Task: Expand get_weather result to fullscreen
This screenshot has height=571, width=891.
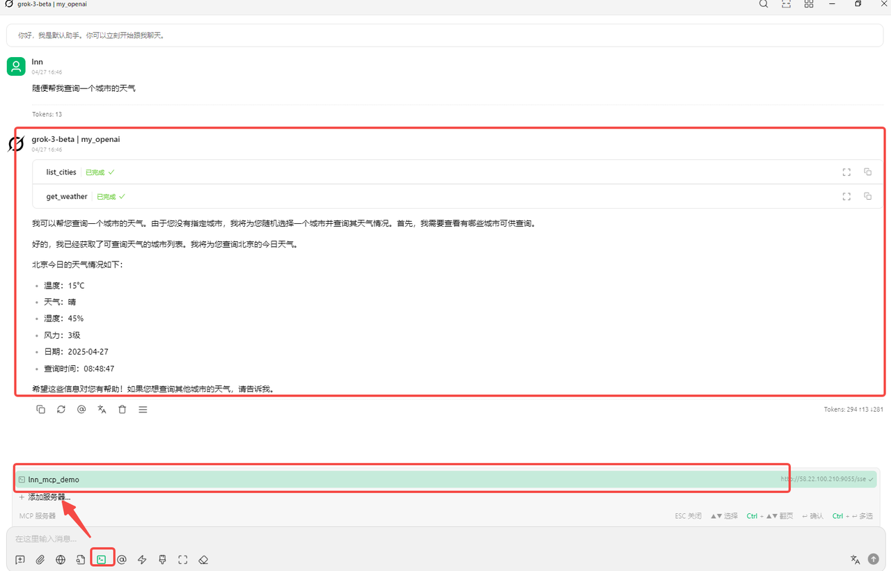Action: [x=846, y=196]
